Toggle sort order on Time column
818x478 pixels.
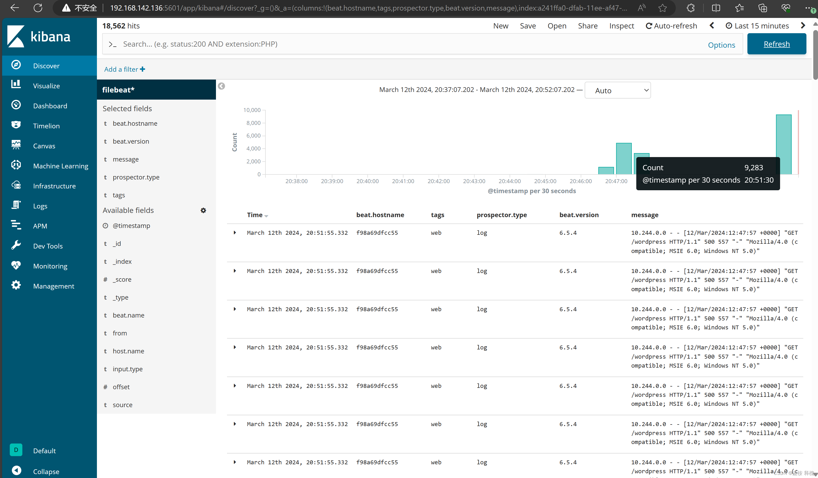pyautogui.click(x=266, y=216)
